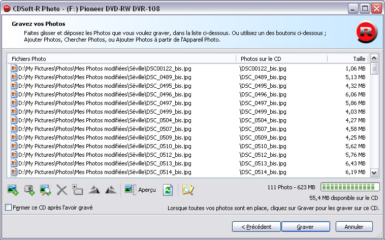Click the search photos magnifier icon
385x240 pixels.
(45, 190)
